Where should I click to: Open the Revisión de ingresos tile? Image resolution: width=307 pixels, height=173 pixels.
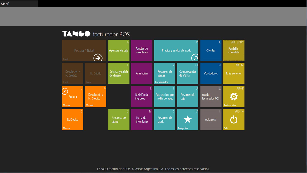pyautogui.click(x=142, y=96)
